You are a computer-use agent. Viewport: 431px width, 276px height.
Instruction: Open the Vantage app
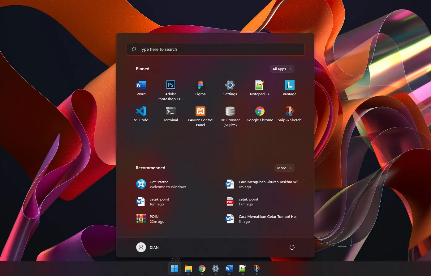point(289,88)
